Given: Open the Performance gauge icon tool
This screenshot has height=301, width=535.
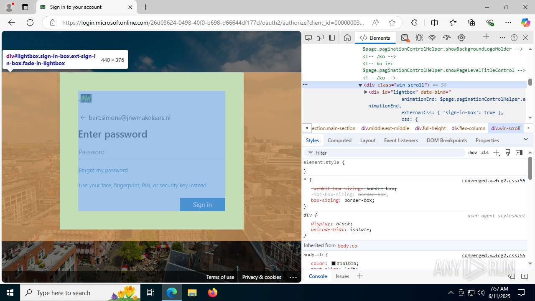Looking at the screenshot, I should 447,38.
